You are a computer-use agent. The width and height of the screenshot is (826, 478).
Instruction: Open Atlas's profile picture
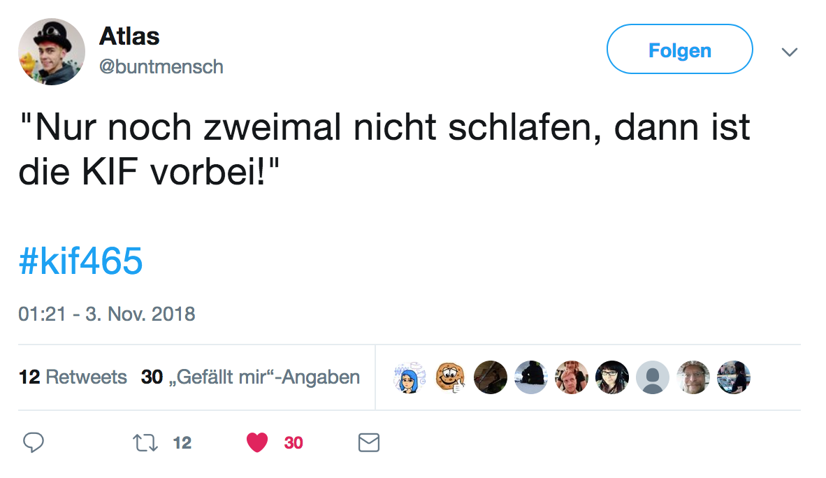pyautogui.click(x=52, y=52)
